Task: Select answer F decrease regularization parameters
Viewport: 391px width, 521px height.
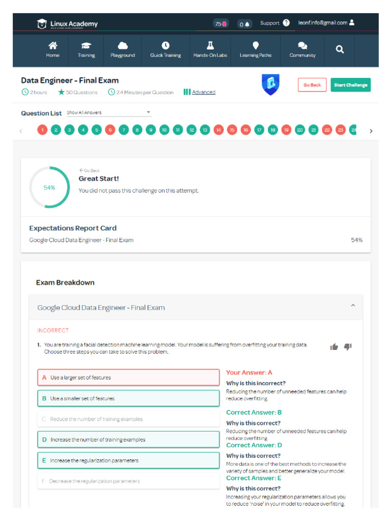Action: [128, 481]
